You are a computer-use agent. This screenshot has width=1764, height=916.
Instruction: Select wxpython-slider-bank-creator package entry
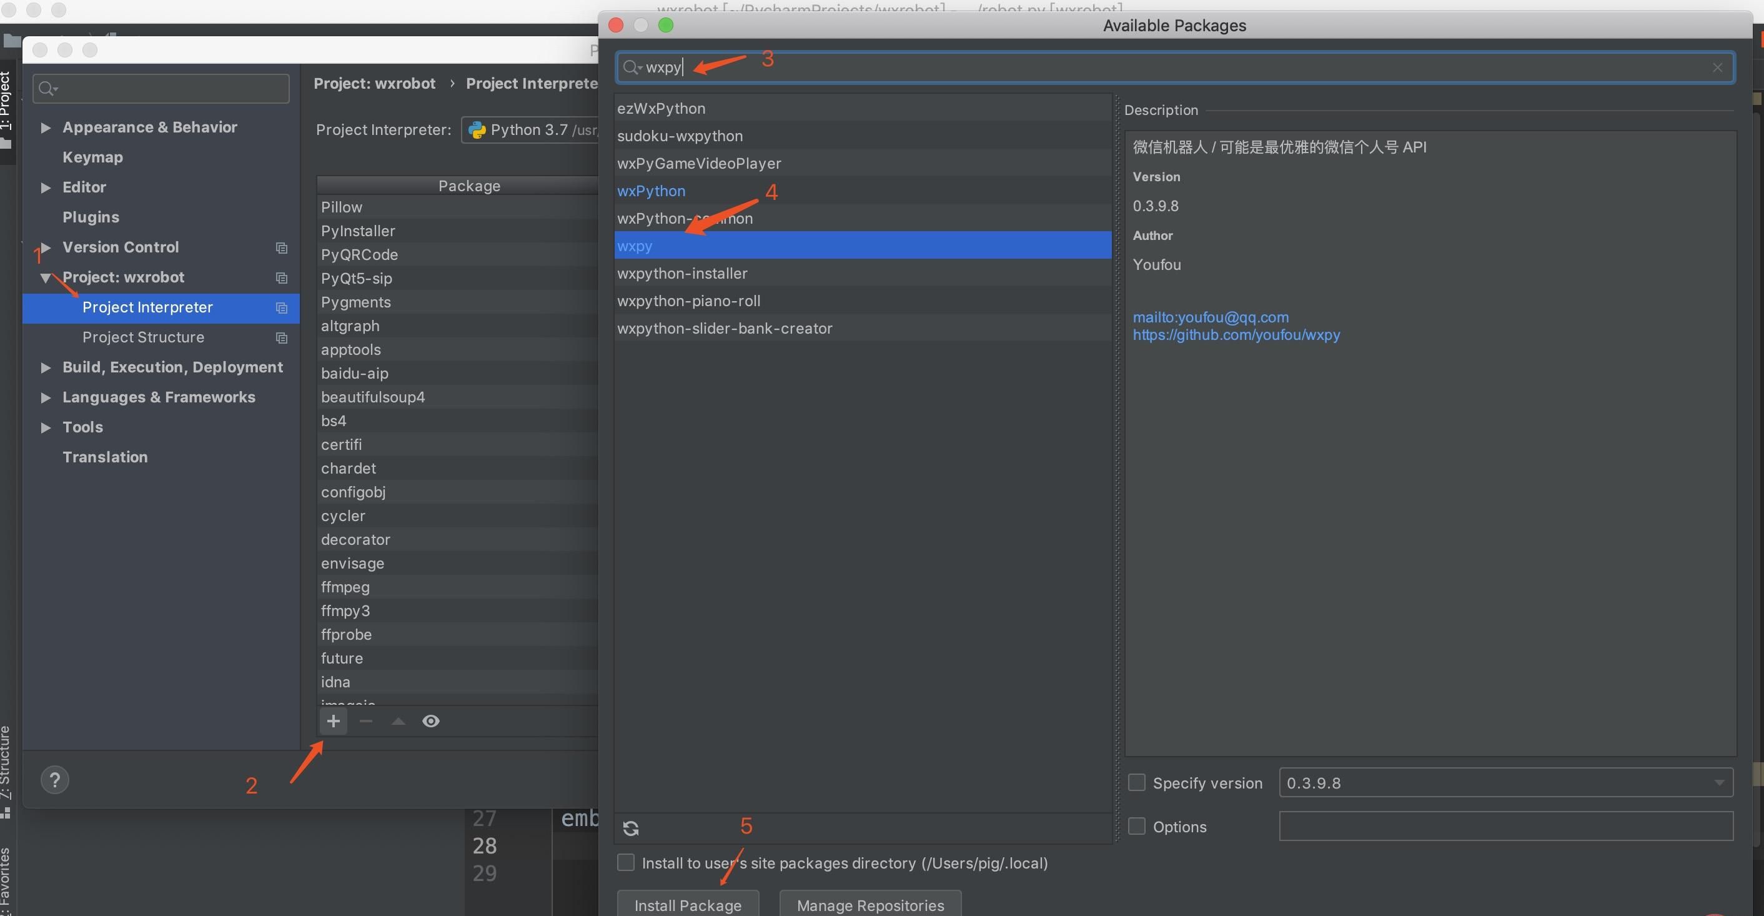point(863,328)
